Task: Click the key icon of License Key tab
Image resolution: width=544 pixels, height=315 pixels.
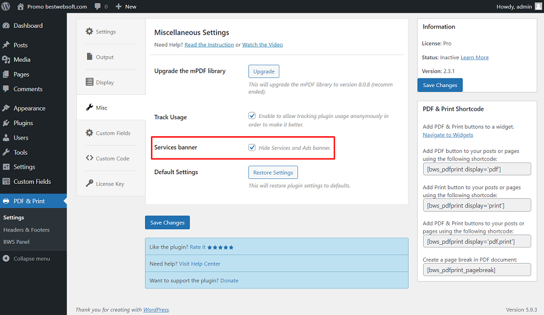Action: (89, 183)
